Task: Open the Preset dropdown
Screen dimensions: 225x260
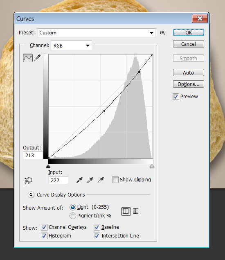Action: tap(97, 33)
